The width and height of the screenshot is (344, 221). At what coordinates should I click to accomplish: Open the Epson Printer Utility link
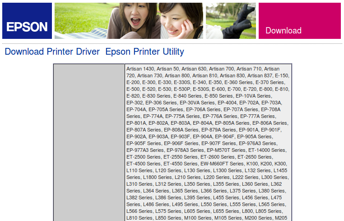[x=144, y=52]
